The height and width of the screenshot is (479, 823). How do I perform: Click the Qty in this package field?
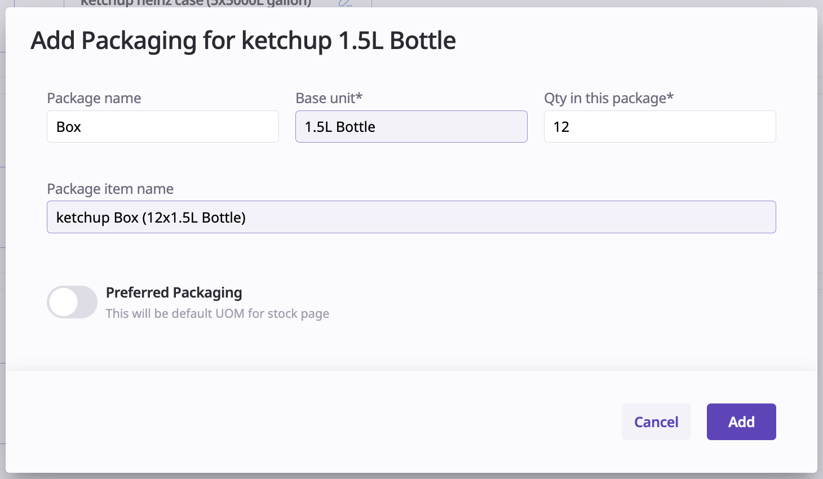(660, 127)
